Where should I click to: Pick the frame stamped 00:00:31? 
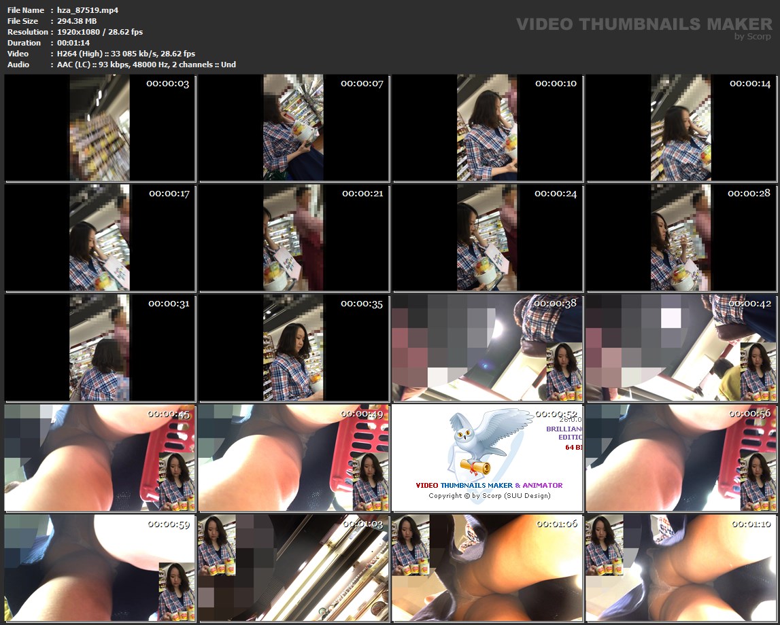click(99, 348)
